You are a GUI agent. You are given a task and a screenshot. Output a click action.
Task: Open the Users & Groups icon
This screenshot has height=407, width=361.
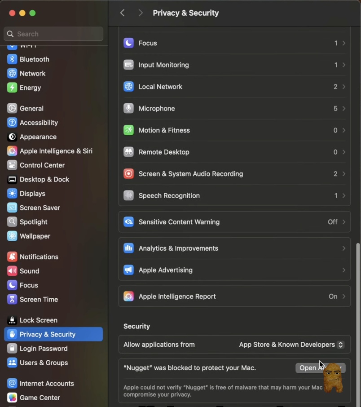[12, 363]
